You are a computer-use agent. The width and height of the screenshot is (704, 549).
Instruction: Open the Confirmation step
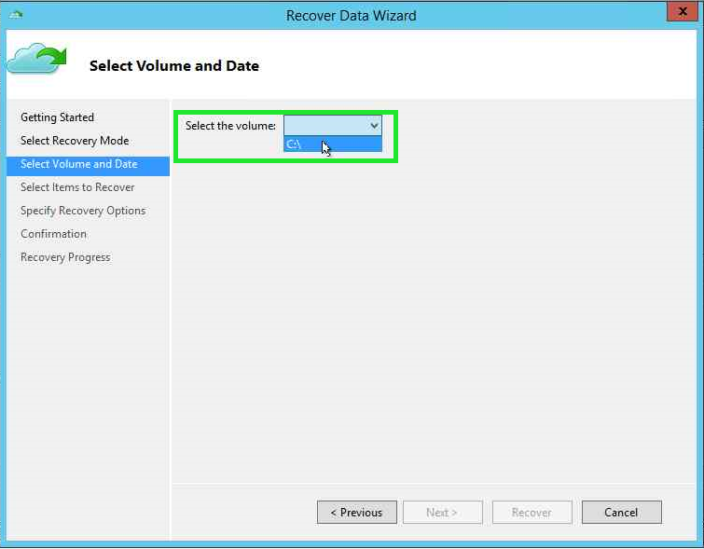(53, 234)
